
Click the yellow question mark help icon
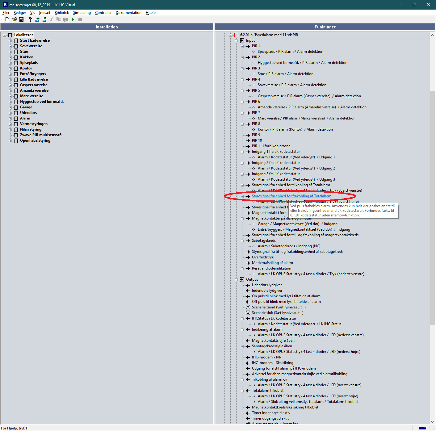(x=30, y=19)
